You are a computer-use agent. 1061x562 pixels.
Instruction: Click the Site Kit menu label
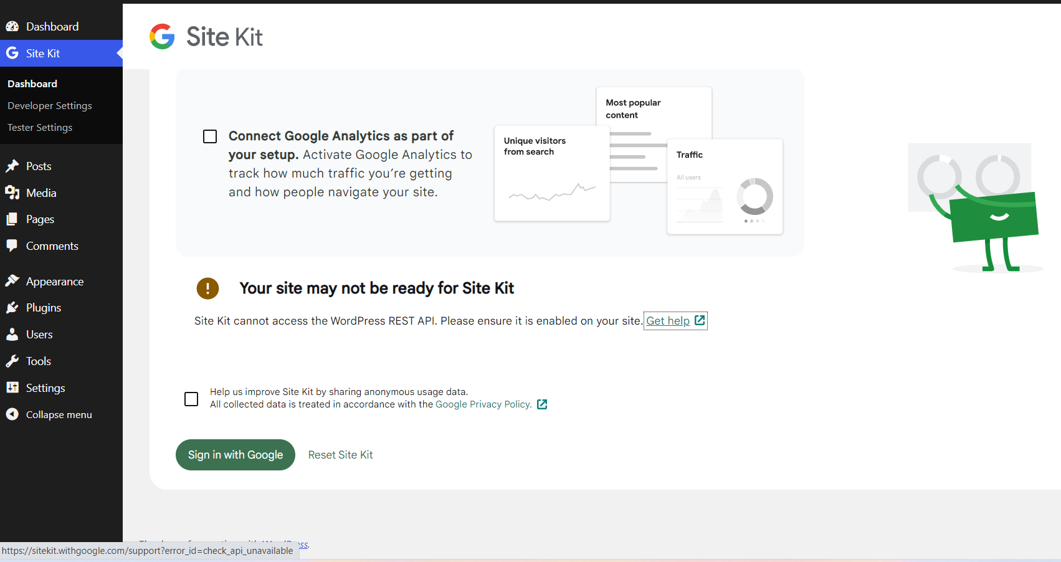[x=43, y=54]
